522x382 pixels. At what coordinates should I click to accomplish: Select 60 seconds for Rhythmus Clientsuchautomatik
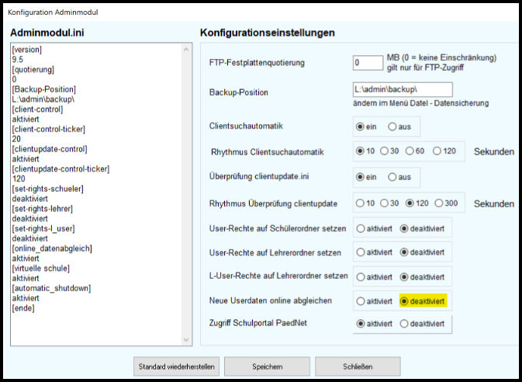(x=412, y=151)
